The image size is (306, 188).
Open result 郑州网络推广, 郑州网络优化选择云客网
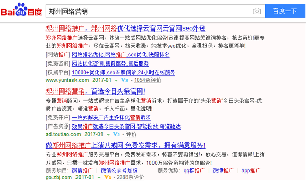click(x=125, y=28)
